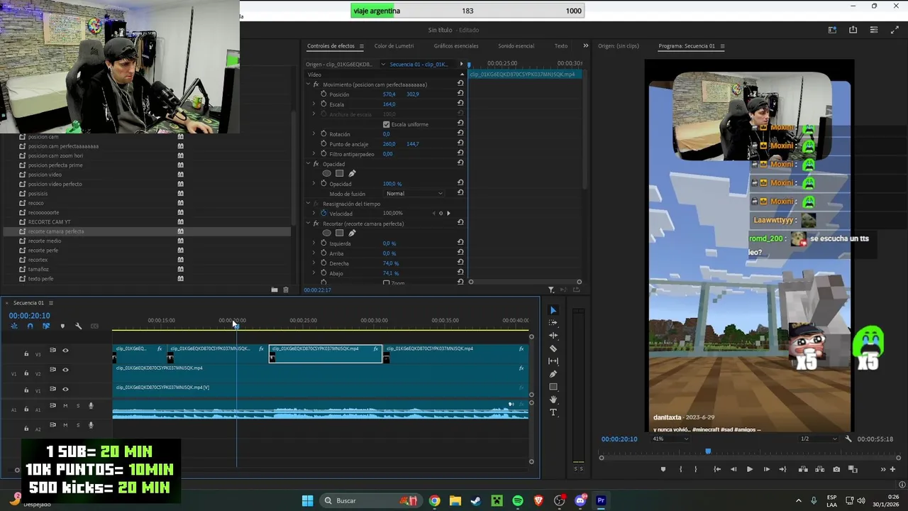The height and width of the screenshot is (511, 908).
Task: Select the Selection tool arrow
Action: click(553, 310)
